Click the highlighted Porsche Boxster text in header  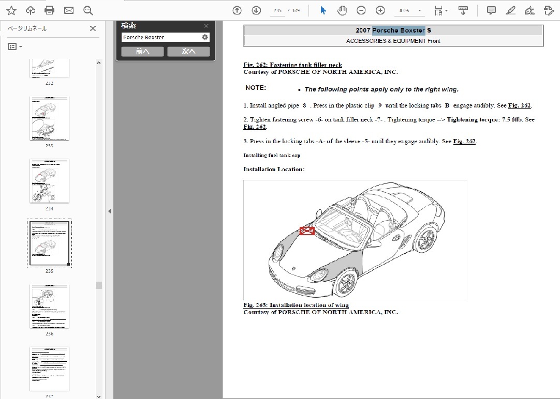pyautogui.click(x=399, y=30)
